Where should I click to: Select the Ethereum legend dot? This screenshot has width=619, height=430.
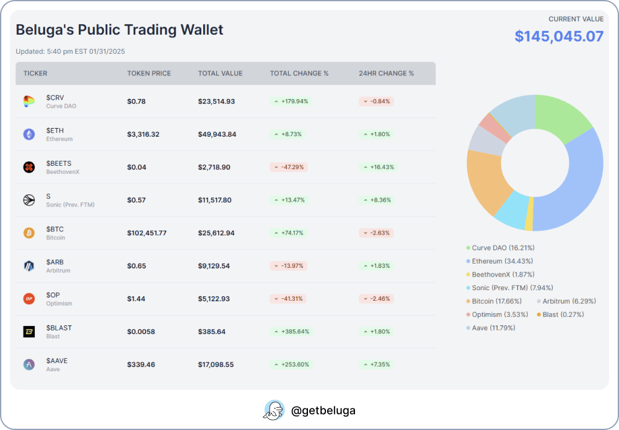tap(468, 261)
